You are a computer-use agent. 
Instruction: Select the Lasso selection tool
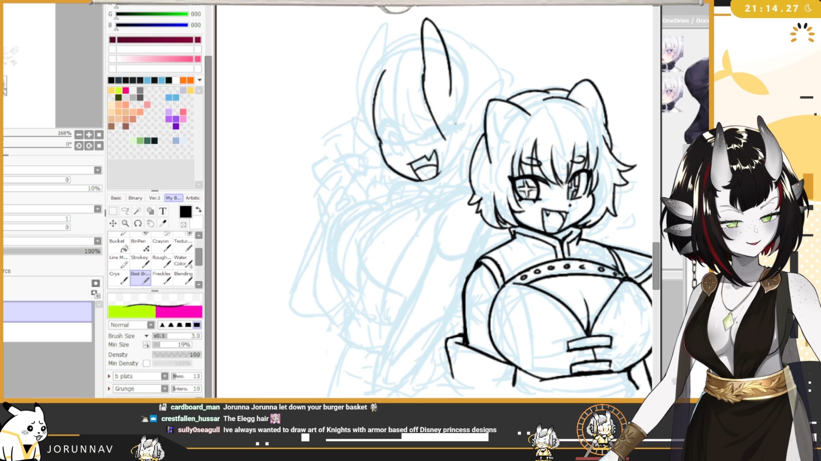125,211
